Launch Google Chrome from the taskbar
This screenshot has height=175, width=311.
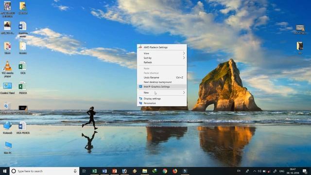[x=165, y=171]
